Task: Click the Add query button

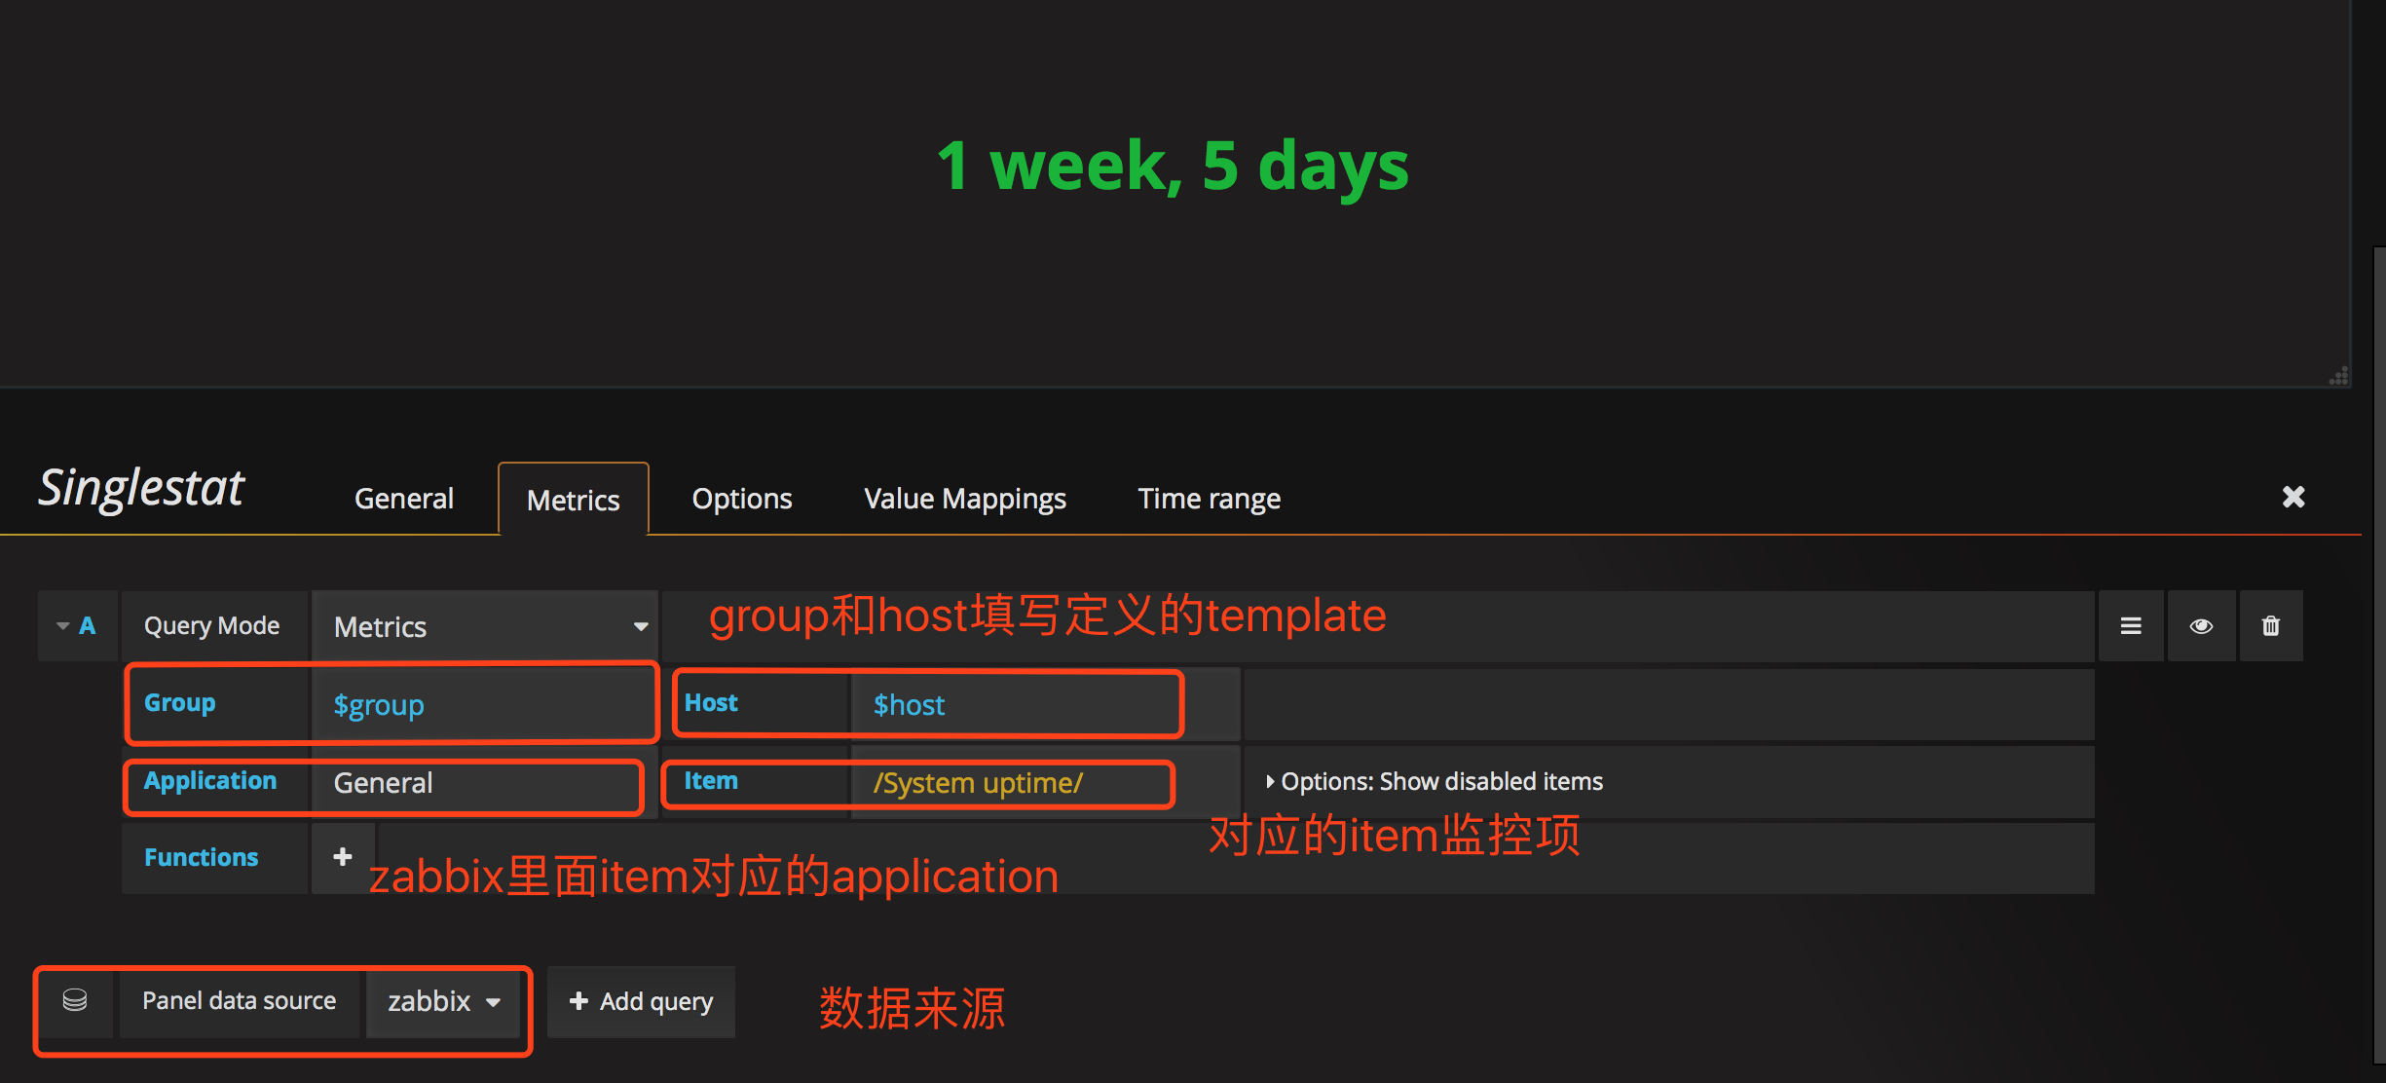Action: tap(642, 1001)
